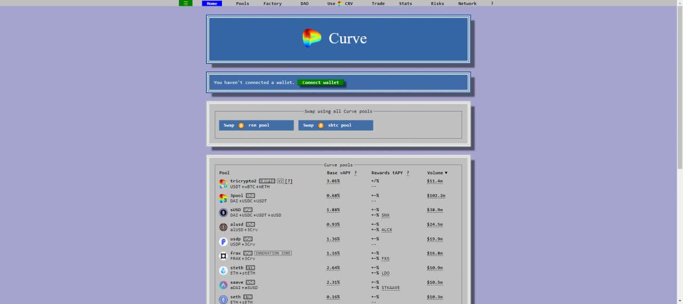
Task: Click the DAI+USDC+USDT+sUSD composition text
Action: (x=256, y=215)
